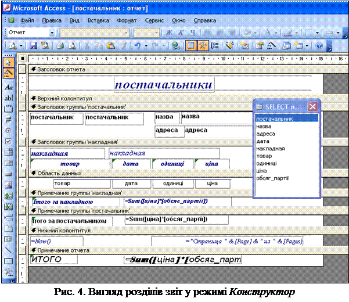Select the Image tool in toolbox
The image size is (349, 302).
(9, 185)
